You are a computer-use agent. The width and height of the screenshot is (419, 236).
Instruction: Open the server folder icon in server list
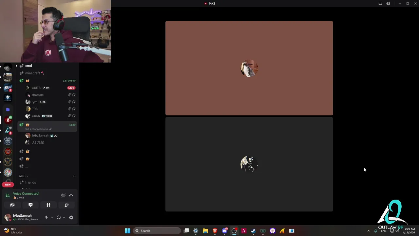click(8, 109)
